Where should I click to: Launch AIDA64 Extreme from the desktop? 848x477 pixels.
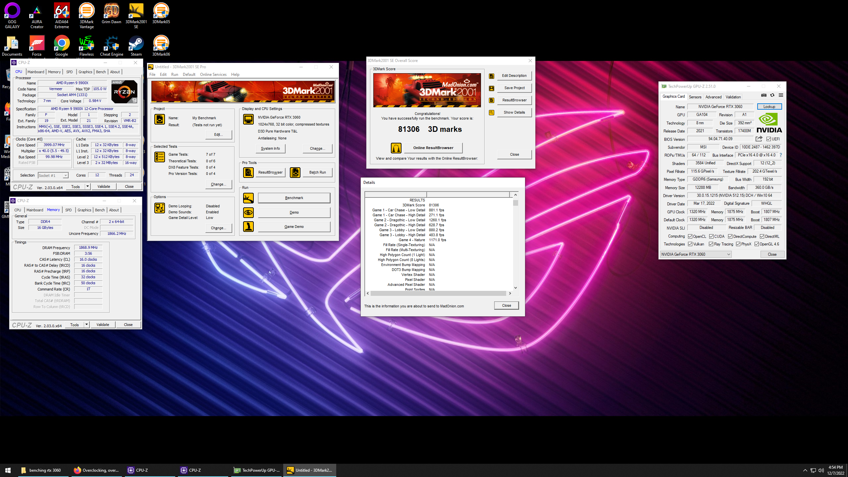(62, 16)
